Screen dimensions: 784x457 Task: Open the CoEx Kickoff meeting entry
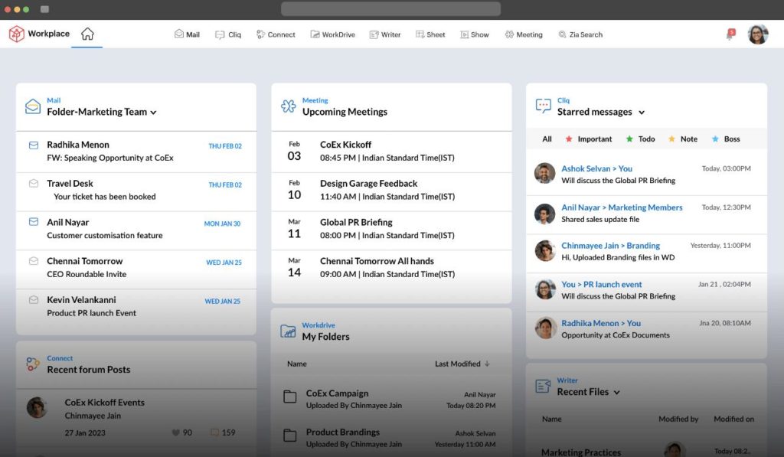(391, 151)
